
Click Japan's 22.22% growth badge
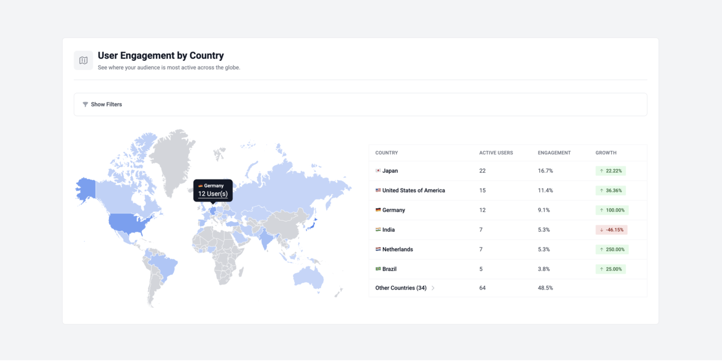[x=611, y=171]
